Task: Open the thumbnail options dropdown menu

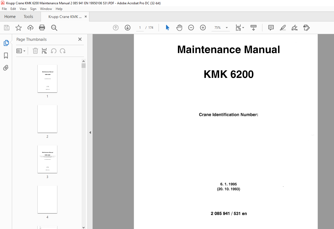Action: 21,51
